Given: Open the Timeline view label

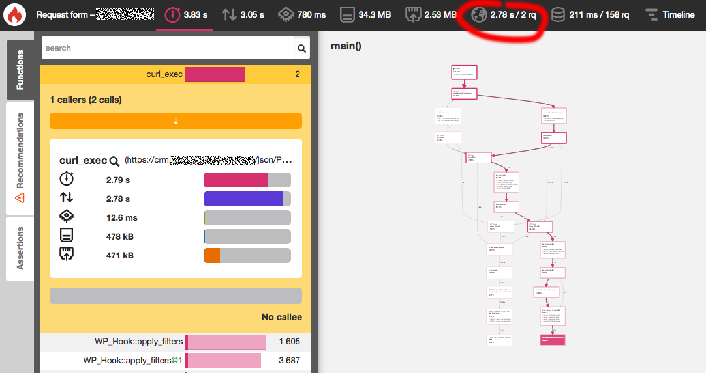Looking at the screenshot, I should (x=679, y=15).
